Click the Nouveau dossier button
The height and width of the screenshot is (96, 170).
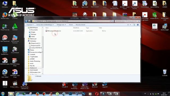click(80, 25)
